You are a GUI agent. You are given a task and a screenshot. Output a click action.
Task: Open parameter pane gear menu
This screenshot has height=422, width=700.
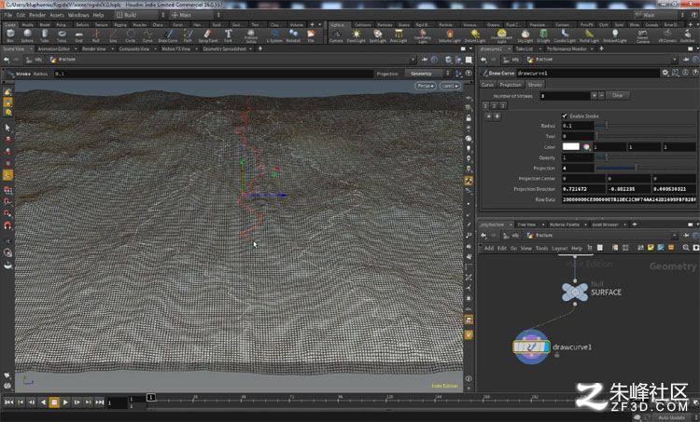pyautogui.click(x=665, y=73)
